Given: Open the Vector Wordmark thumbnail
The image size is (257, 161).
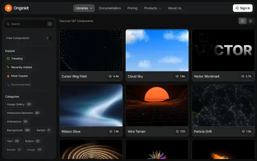Looking at the screenshot, I should point(223,50).
